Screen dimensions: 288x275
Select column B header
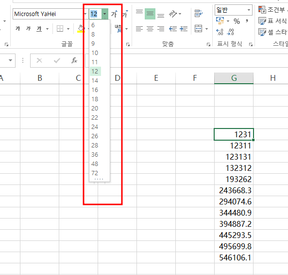(x=40, y=78)
